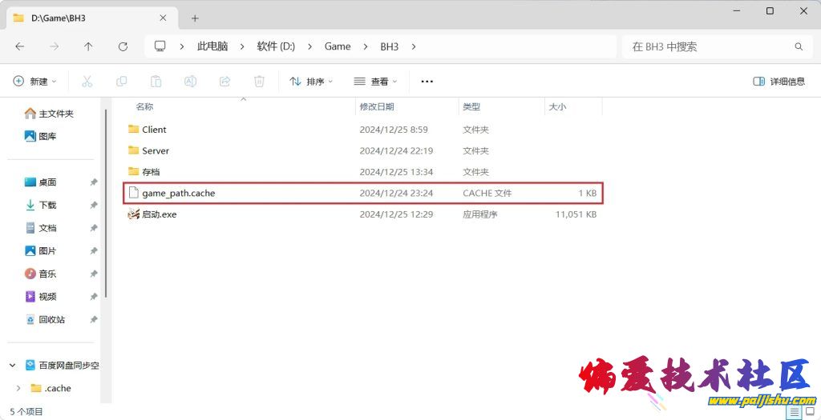Click the Delete trash can icon

(x=259, y=81)
